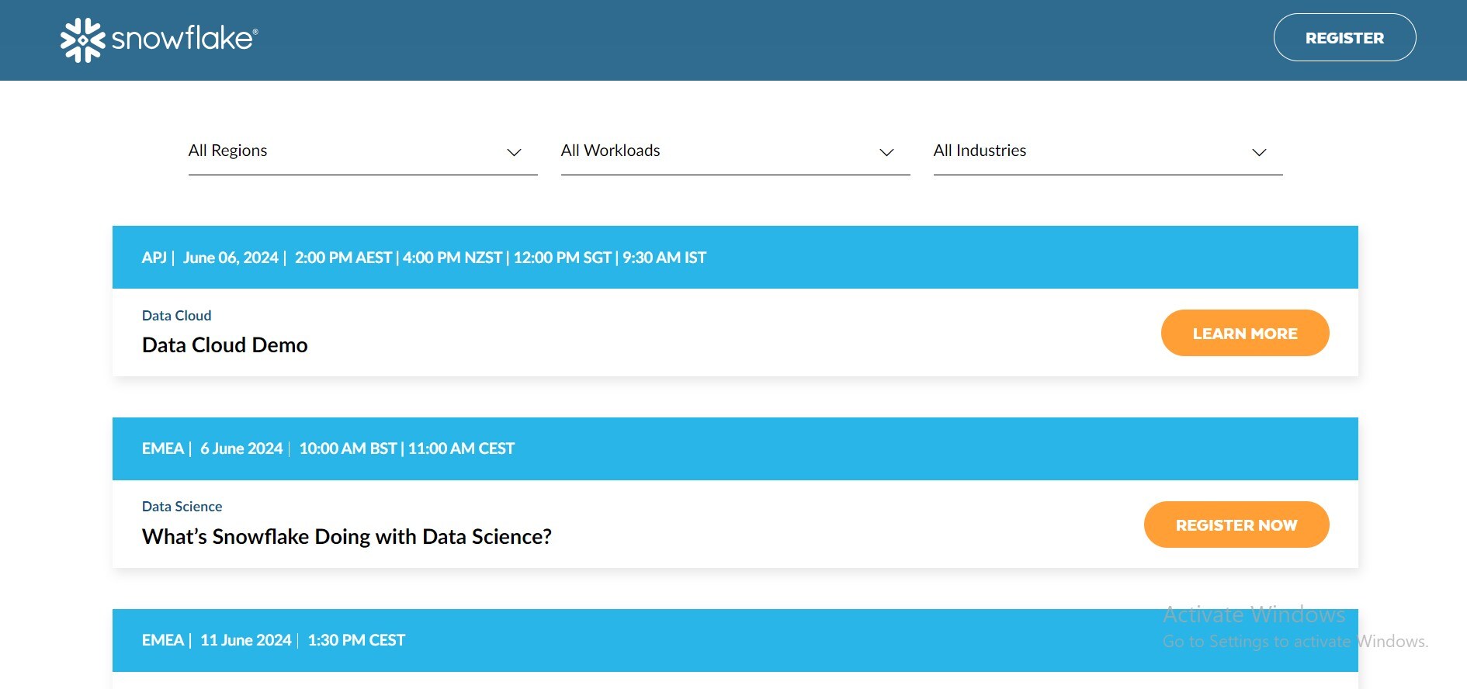1467x689 pixels.
Task: Click the All Industries chevron arrow
Action: [x=1259, y=152]
